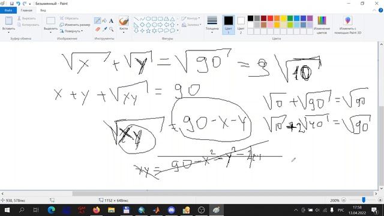
Task: Click Resize (Изменить размер) button
Action: [x=75, y=25]
